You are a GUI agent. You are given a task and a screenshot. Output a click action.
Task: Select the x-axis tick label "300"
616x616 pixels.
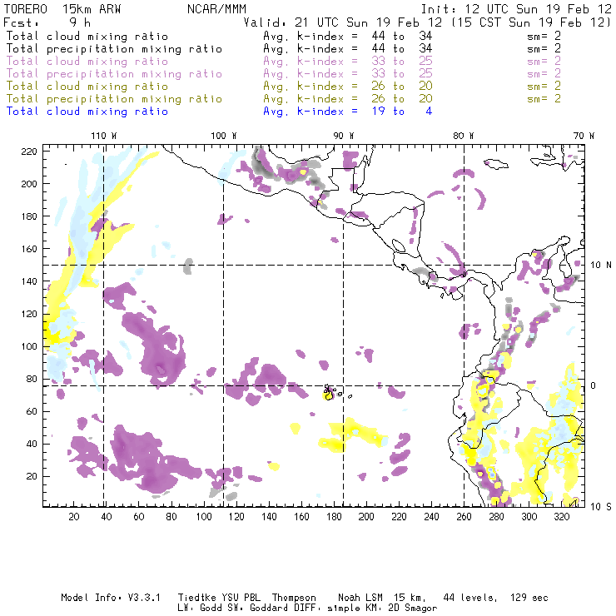pos(529,517)
